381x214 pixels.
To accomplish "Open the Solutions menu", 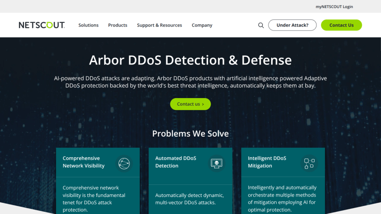I will tap(88, 25).
